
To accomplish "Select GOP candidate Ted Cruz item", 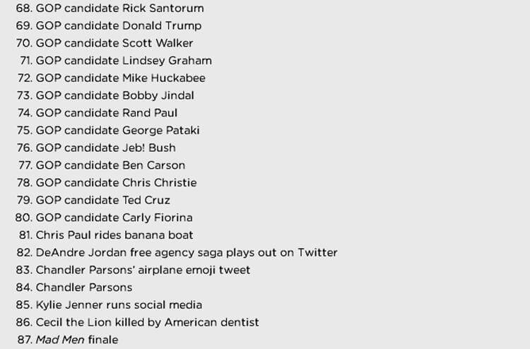I will point(93,201).
